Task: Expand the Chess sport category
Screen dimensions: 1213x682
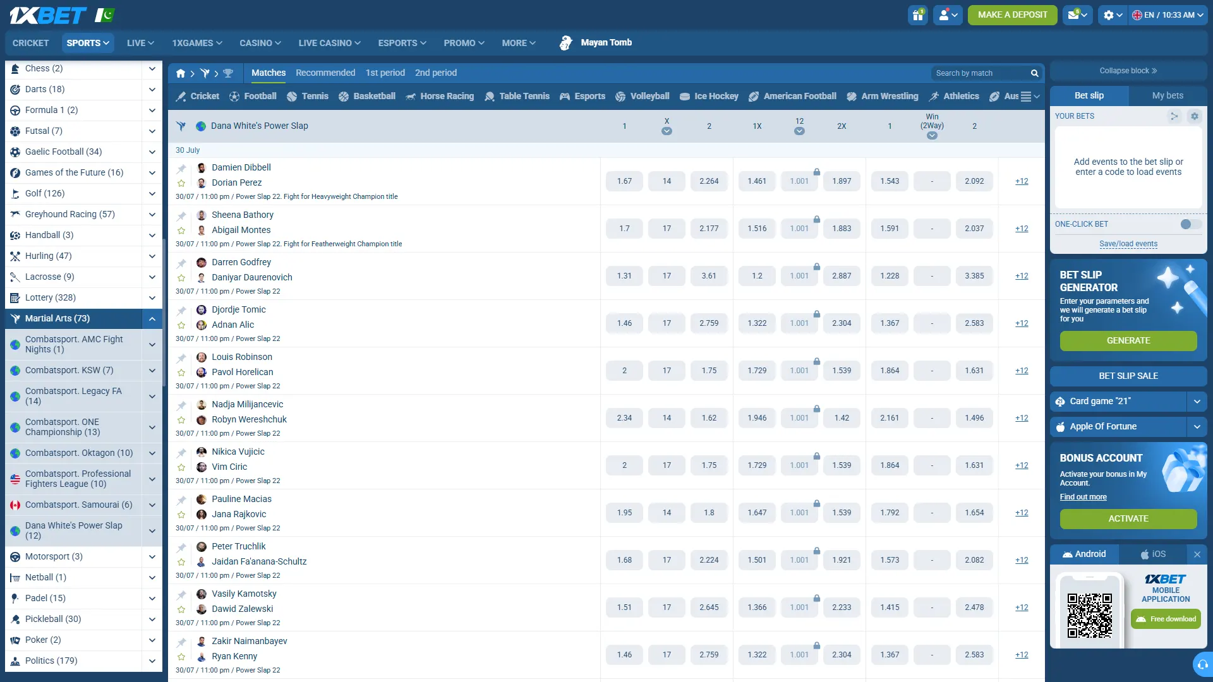Action: pyautogui.click(x=152, y=68)
